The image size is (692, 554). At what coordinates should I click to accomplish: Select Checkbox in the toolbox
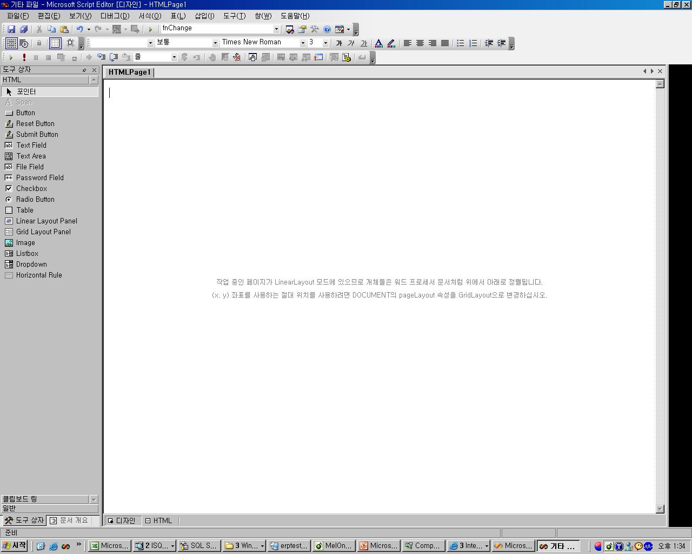50,189
